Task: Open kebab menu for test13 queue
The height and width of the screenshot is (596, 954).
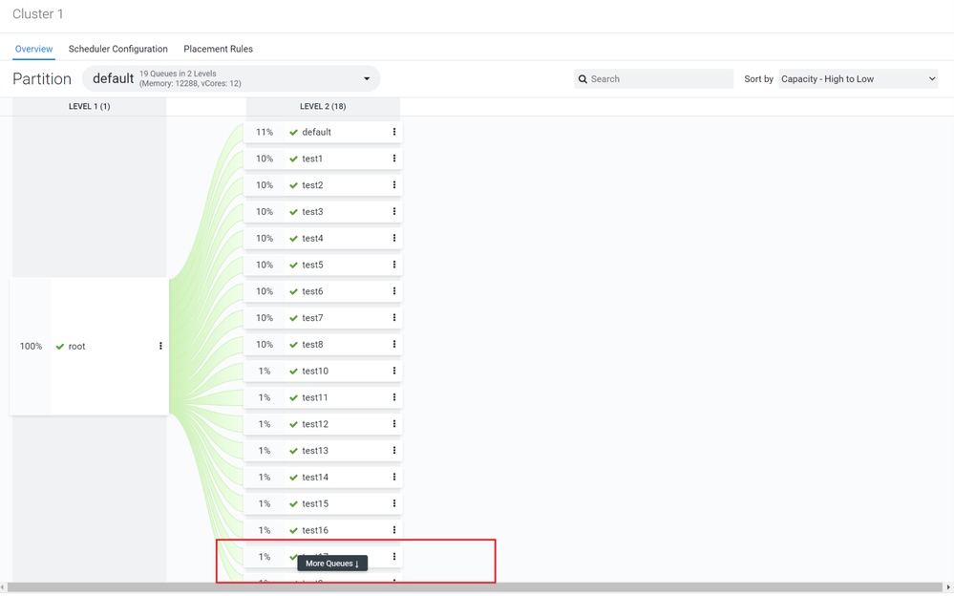Action: pos(394,451)
